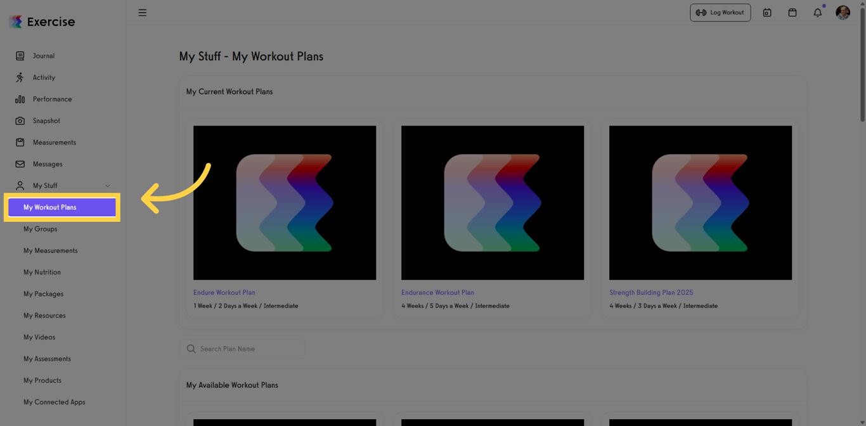The image size is (866, 426).
Task: Click the My Available Workout Plans heading
Action: click(x=232, y=385)
